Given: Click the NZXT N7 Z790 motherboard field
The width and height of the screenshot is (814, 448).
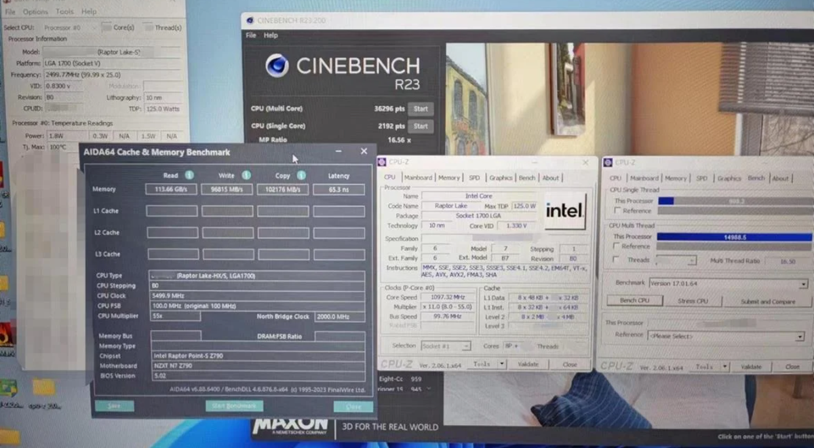Looking at the screenshot, I should click(x=258, y=366).
